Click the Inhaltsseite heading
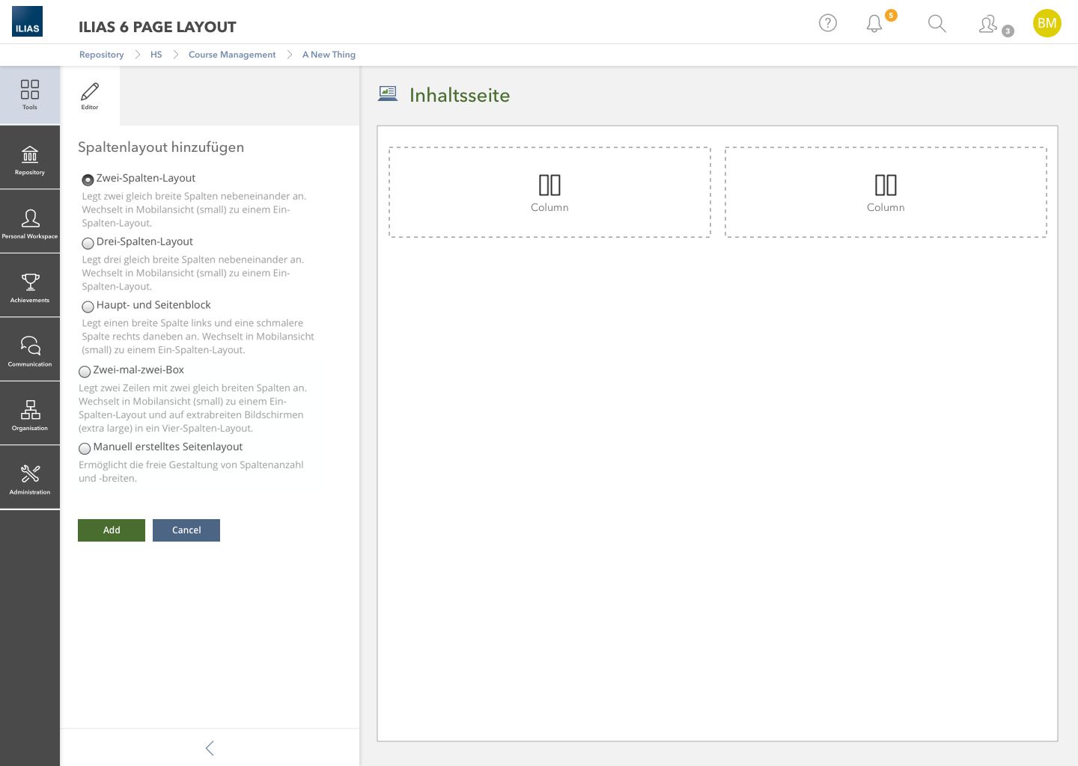This screenshot has width=1078, height=766. pyautogui.click(x=460, y=95)
